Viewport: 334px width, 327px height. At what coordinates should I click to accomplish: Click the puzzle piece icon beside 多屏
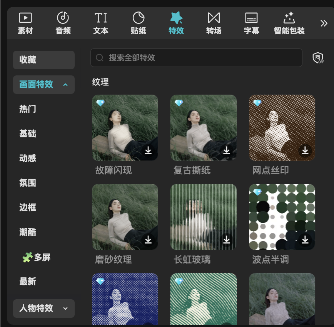pyautogui.click(x=27, y=257)
